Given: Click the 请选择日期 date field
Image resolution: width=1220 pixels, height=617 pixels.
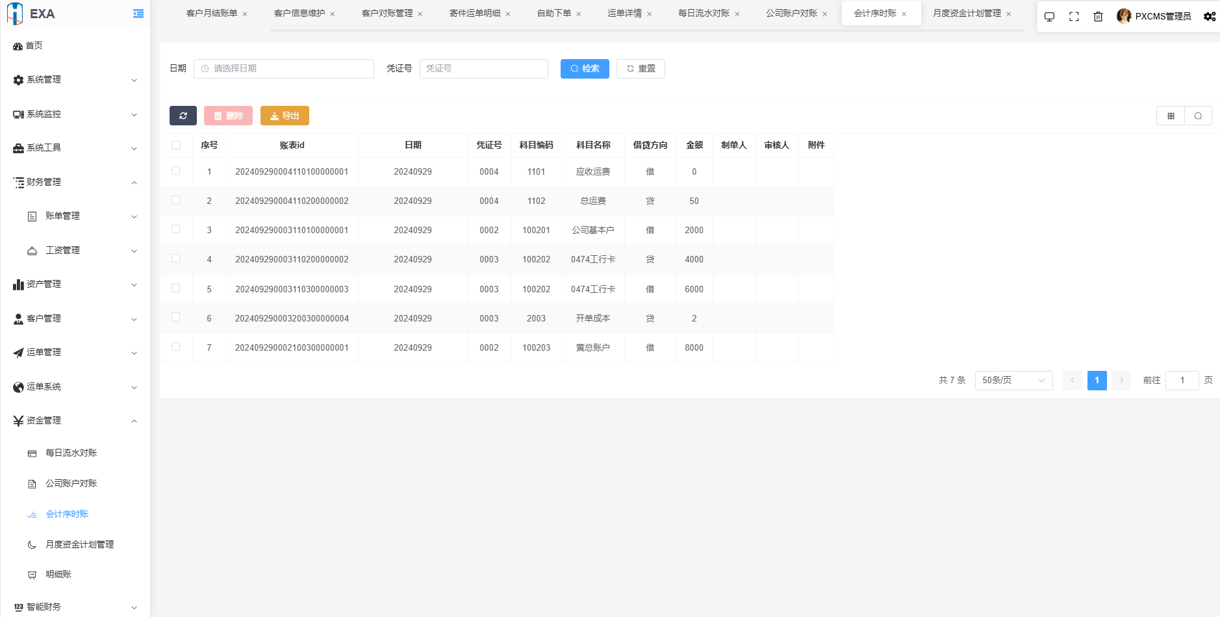Looking at the screenshot, I should click(284, 69).
